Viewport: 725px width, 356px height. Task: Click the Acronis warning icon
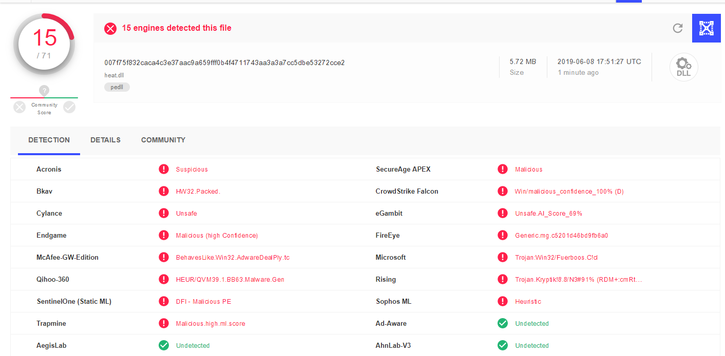tap(164, 169)
